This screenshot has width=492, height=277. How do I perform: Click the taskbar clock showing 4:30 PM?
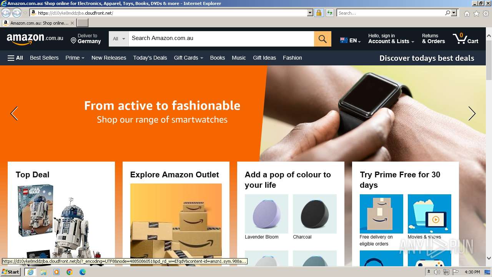point(472,272)
